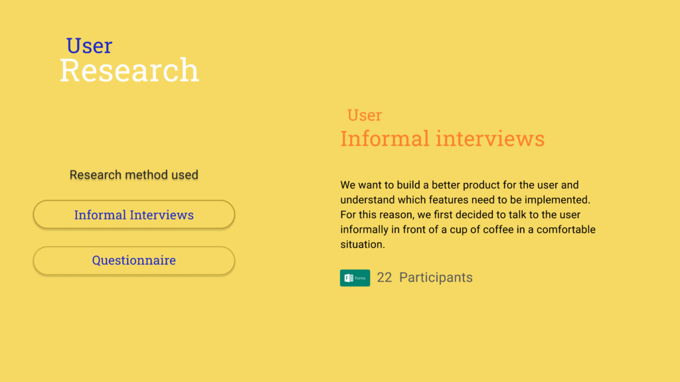Click the phrase comfortable in paragraph
This screenshot has width=680, height=382.
click(566, 229)
